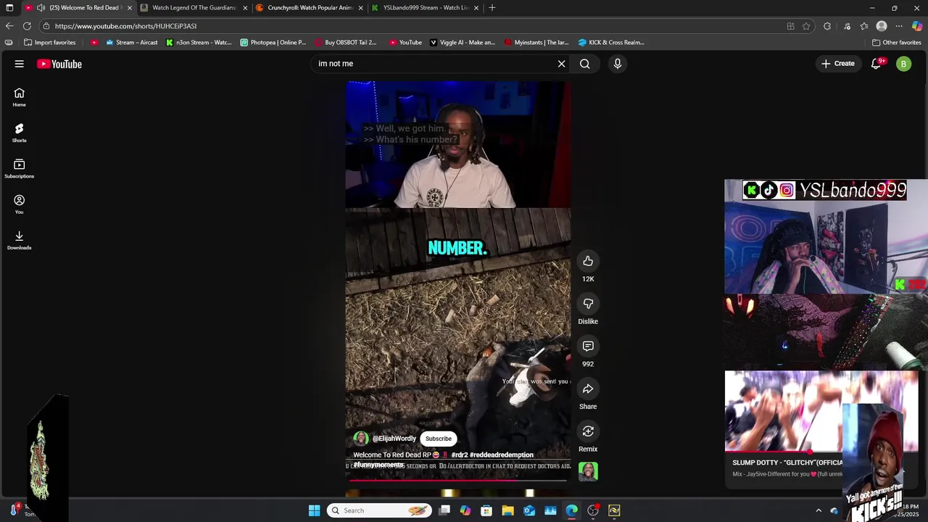Open Import favorites bookmark

pos(50,42)
